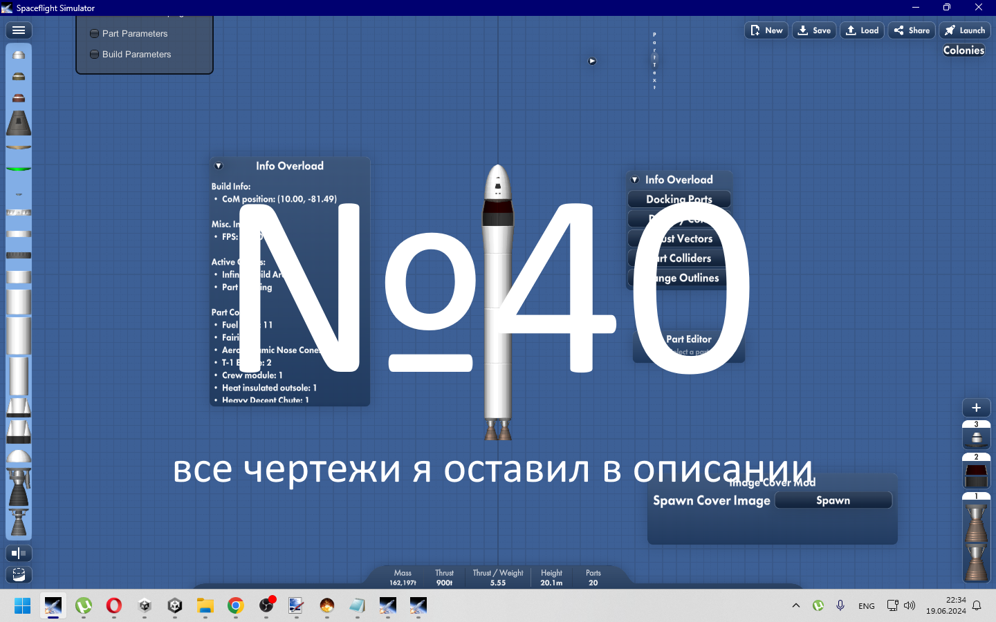The image size is (996, 622).
Task: Toggle Docking Ports overlay
Action: (679, 199)
